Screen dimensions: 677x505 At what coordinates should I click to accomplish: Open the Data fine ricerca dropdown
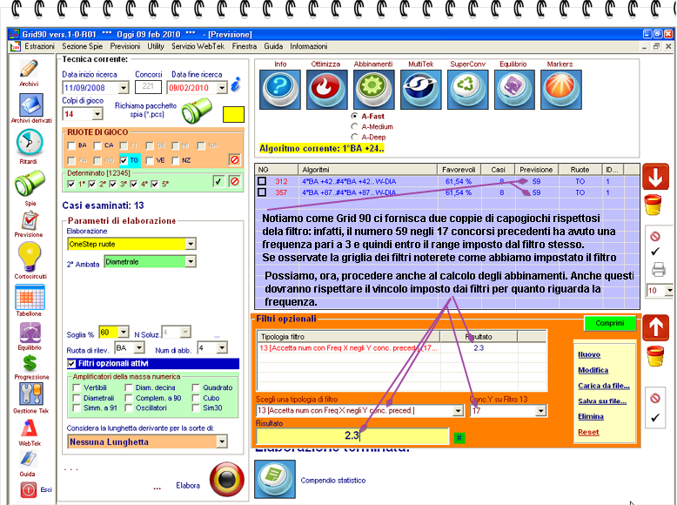point(222,88)
